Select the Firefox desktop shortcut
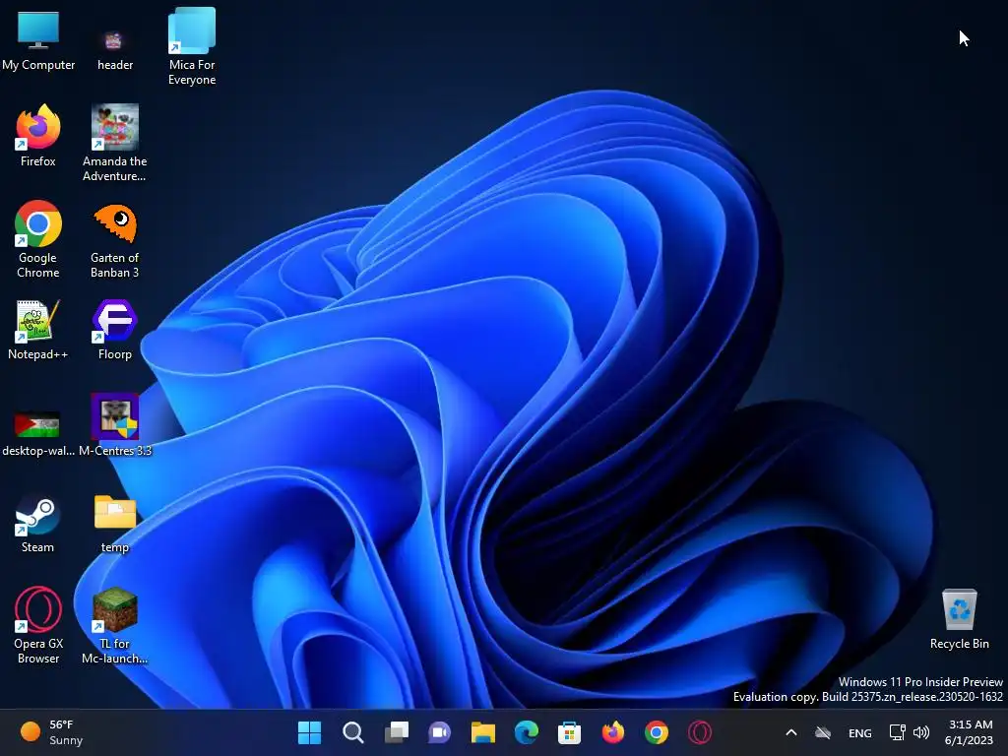This screenshot has height=756, width=1008. pos(38,136)
